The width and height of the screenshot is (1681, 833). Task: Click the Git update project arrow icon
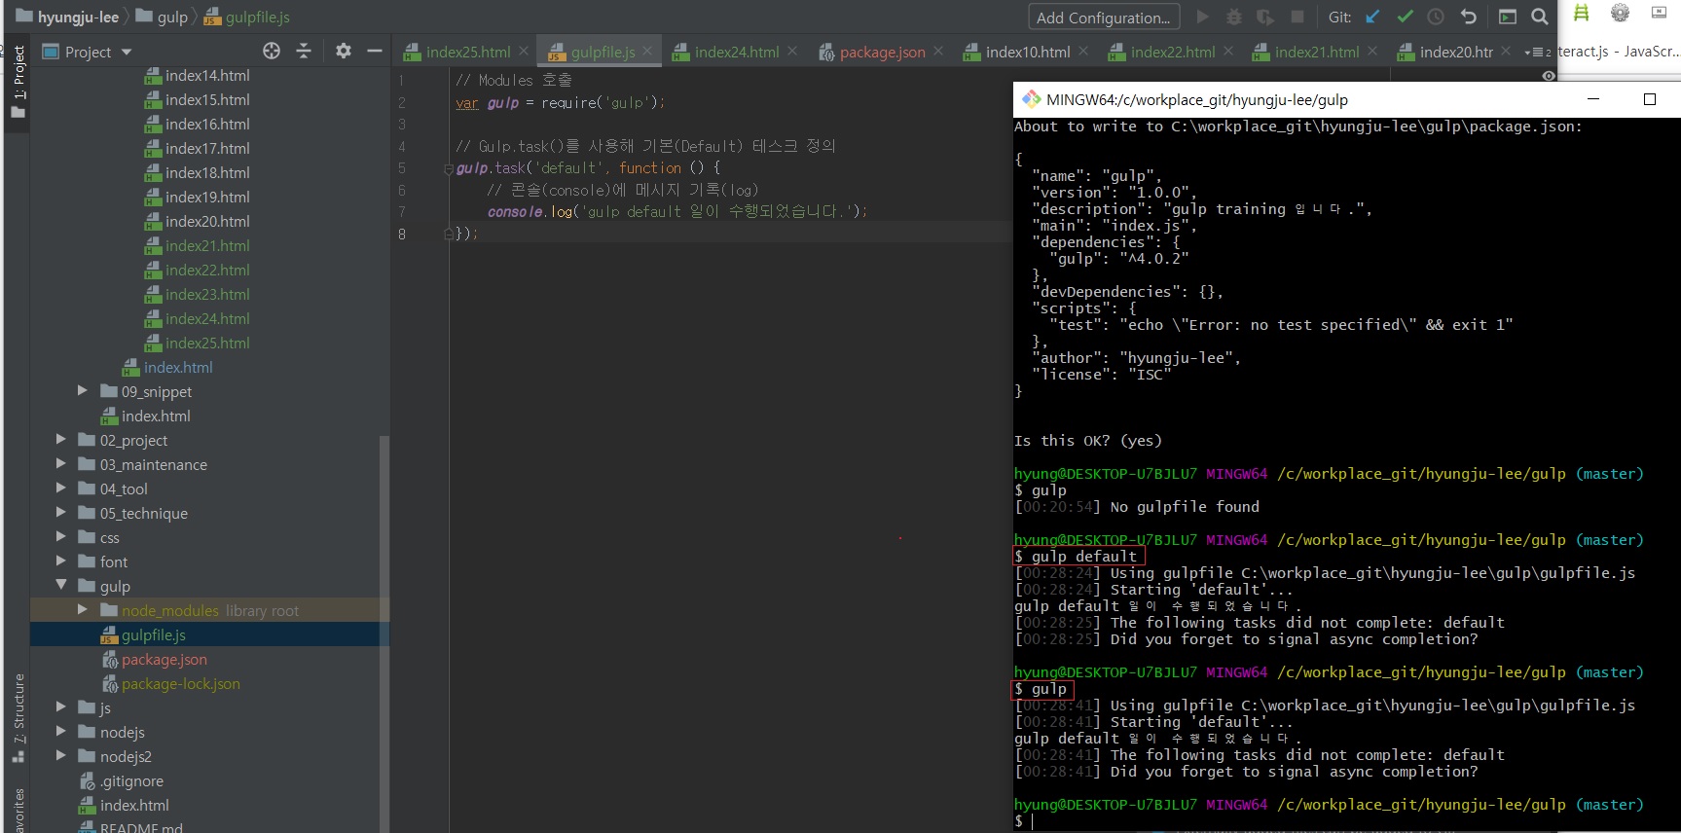1372,17
